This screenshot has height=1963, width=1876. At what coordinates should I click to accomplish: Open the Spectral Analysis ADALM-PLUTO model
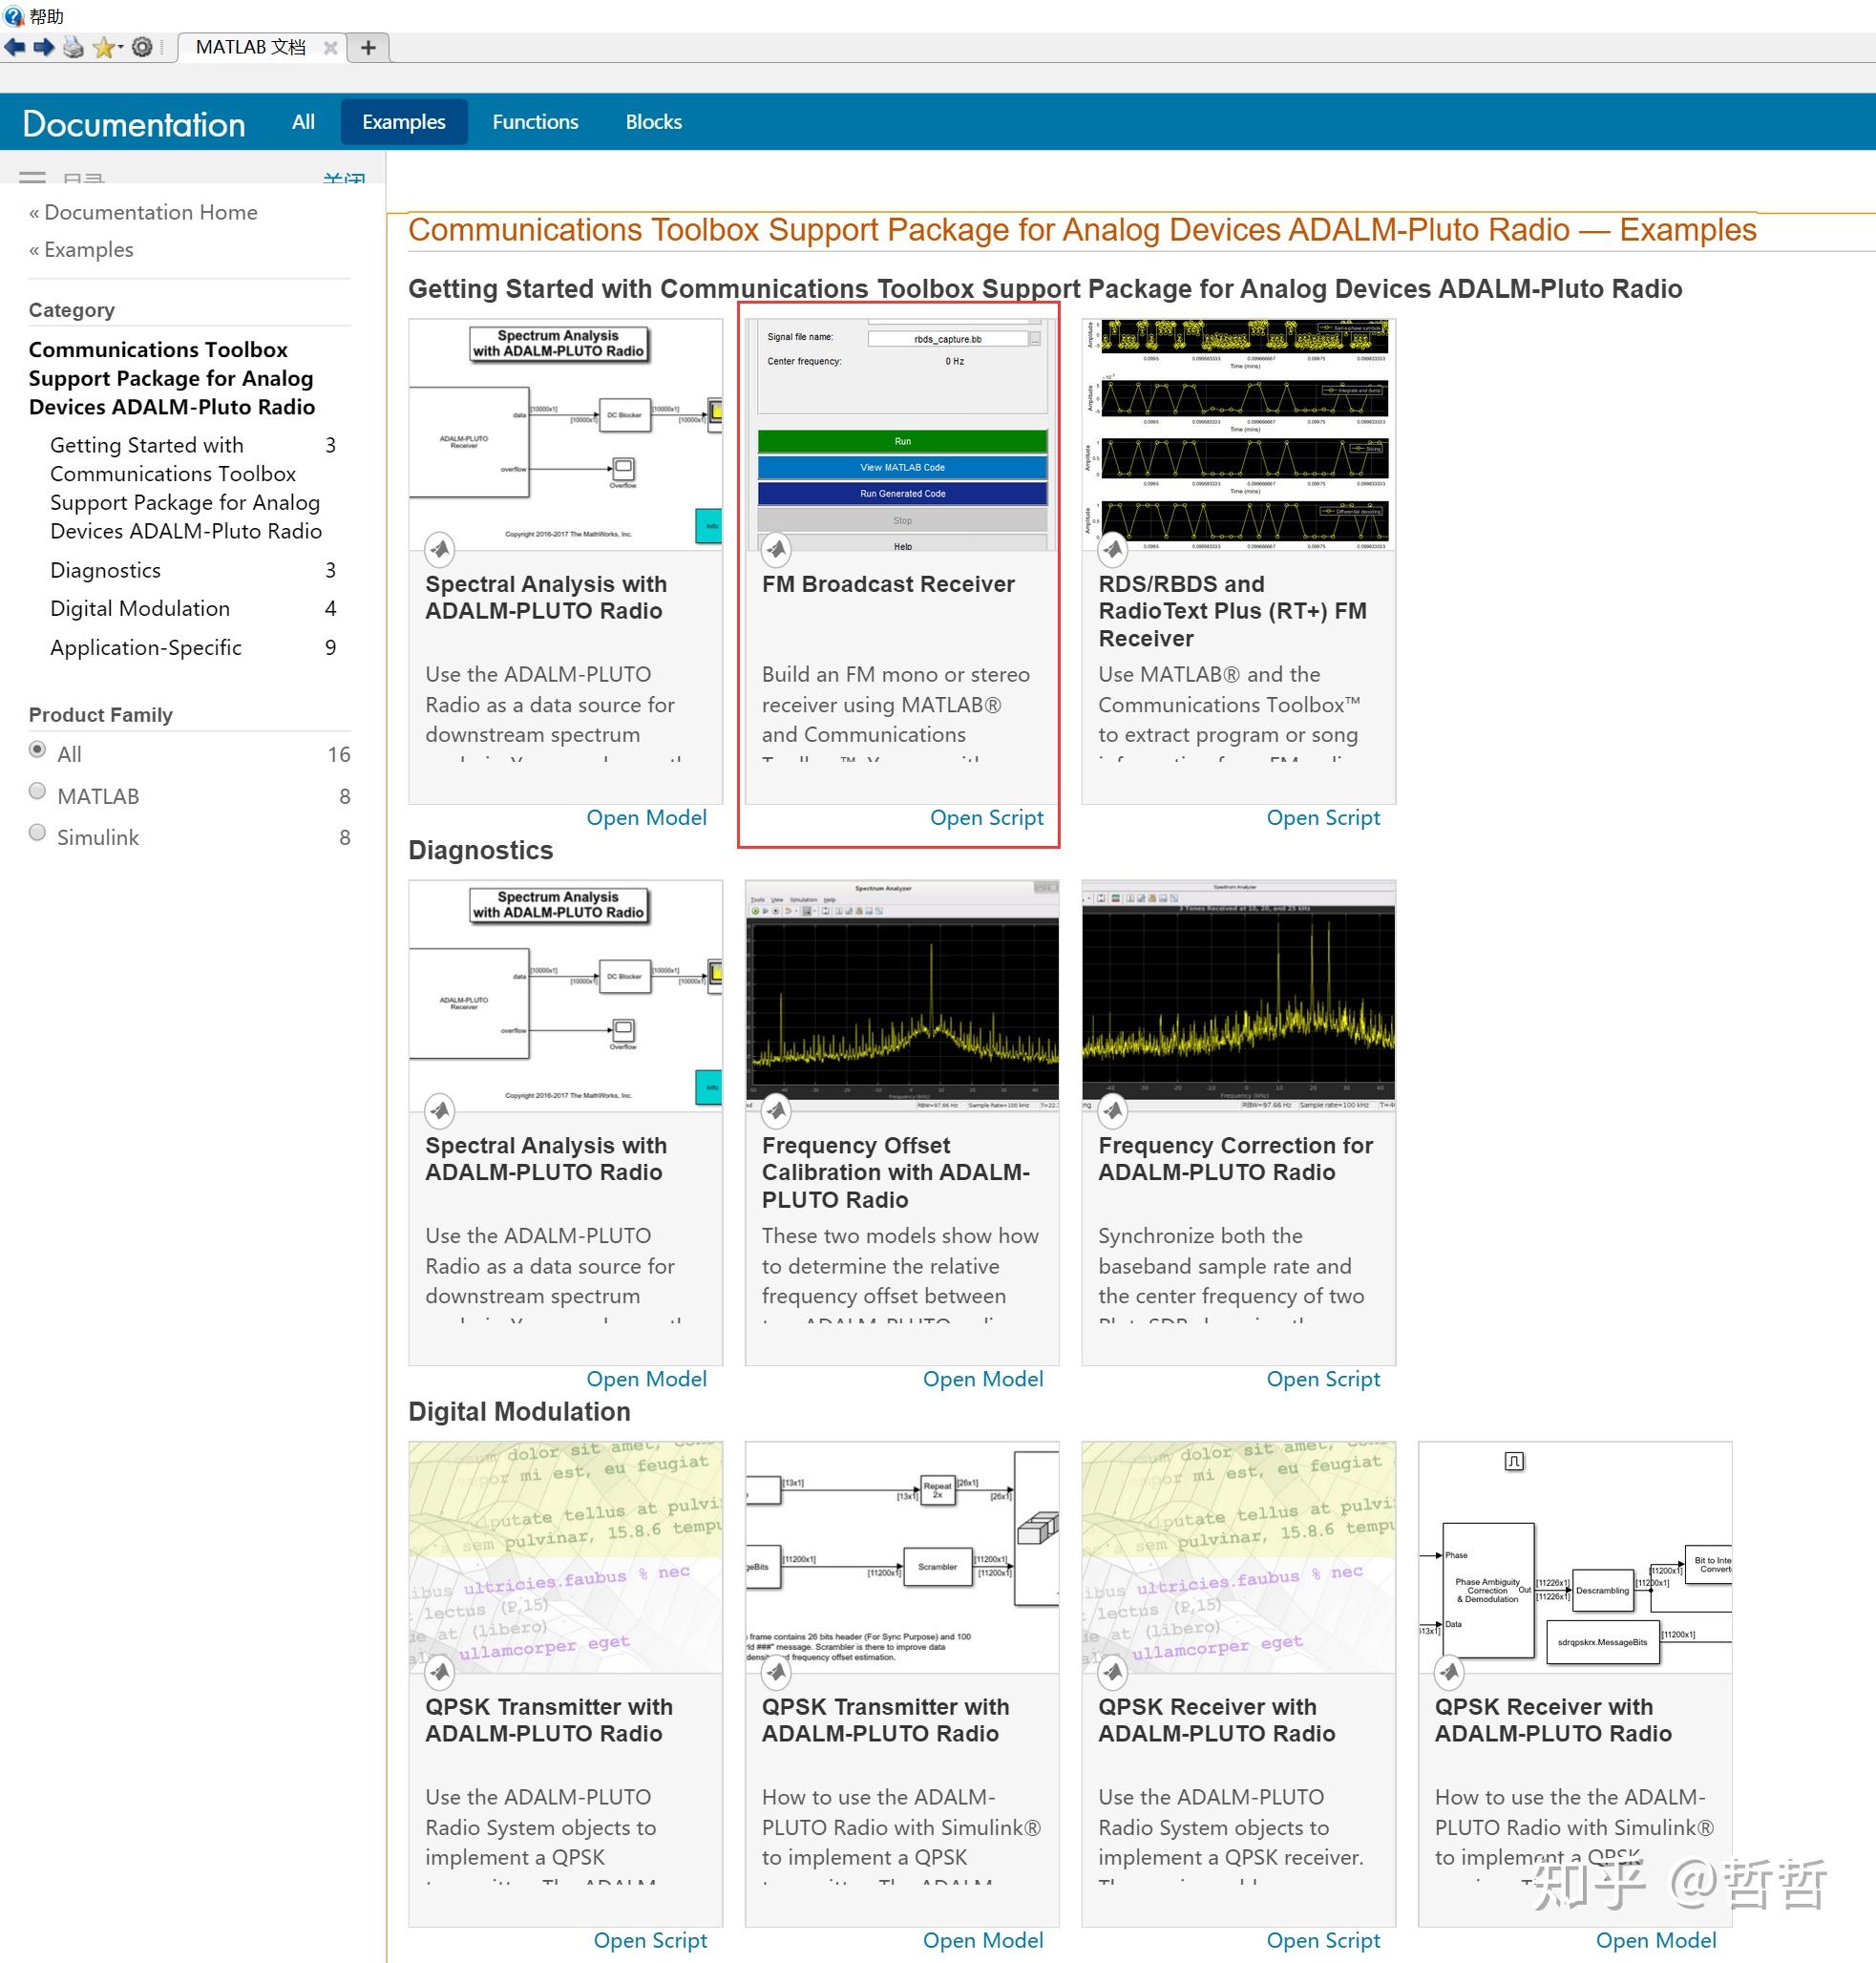(x=645, y=815)
